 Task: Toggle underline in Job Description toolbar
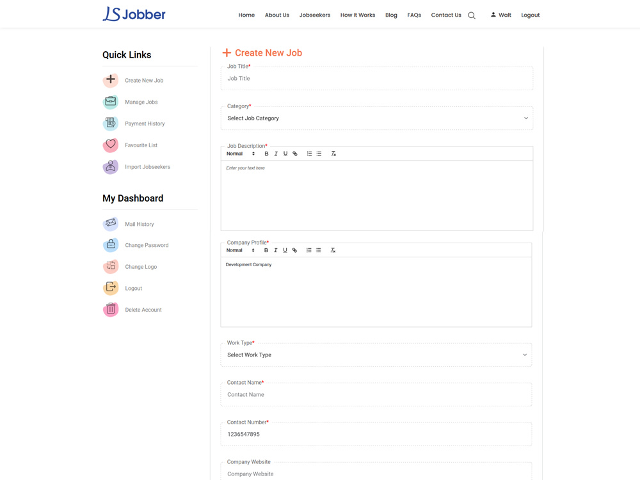coord(285,154)
